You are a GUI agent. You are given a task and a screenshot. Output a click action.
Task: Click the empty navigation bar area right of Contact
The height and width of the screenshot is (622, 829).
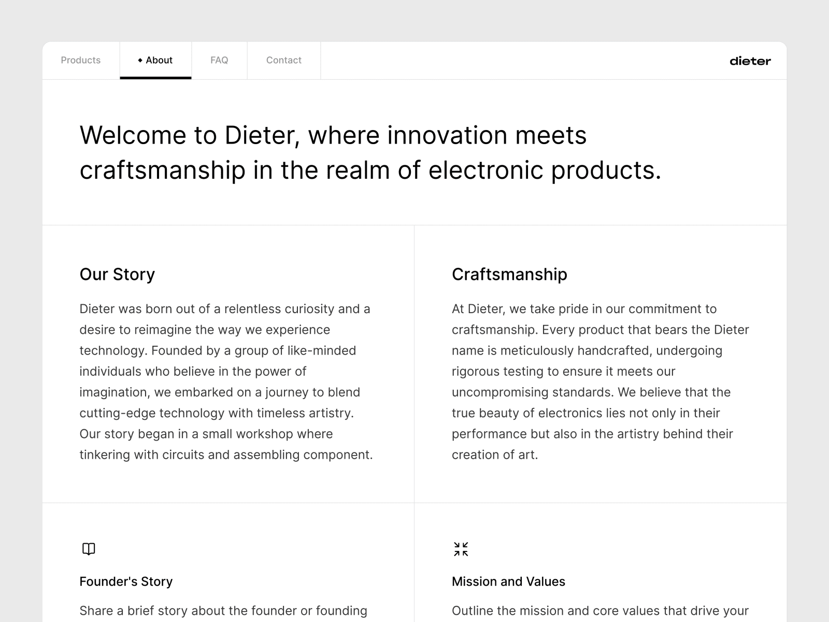click(x=518, y=60)
